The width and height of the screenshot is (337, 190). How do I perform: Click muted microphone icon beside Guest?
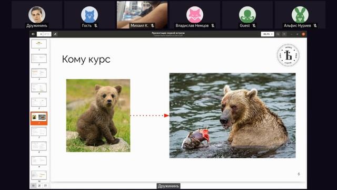pos(254,26)
